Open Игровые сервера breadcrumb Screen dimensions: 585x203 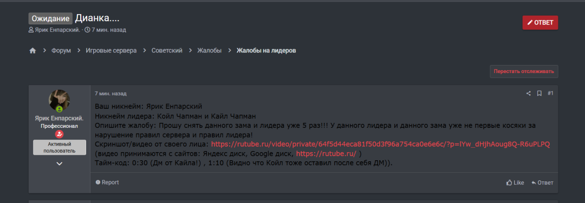point(111,50)
